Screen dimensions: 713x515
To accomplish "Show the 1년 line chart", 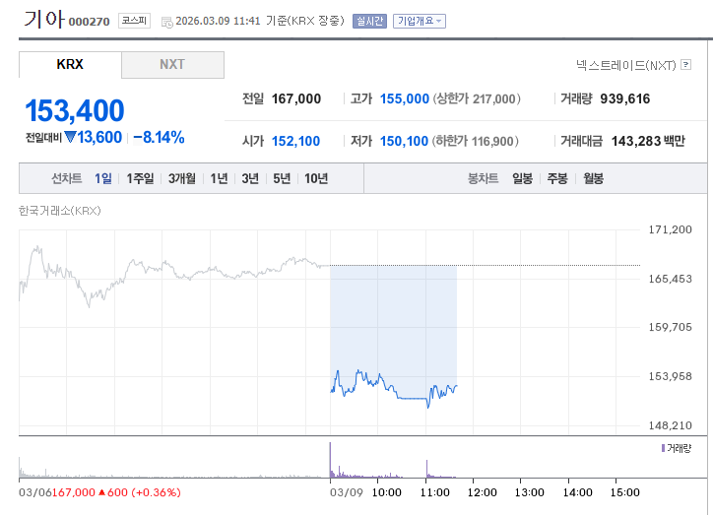I will coord(219,178).
